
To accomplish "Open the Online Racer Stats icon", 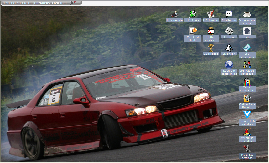I will click(x=247, y=81).
